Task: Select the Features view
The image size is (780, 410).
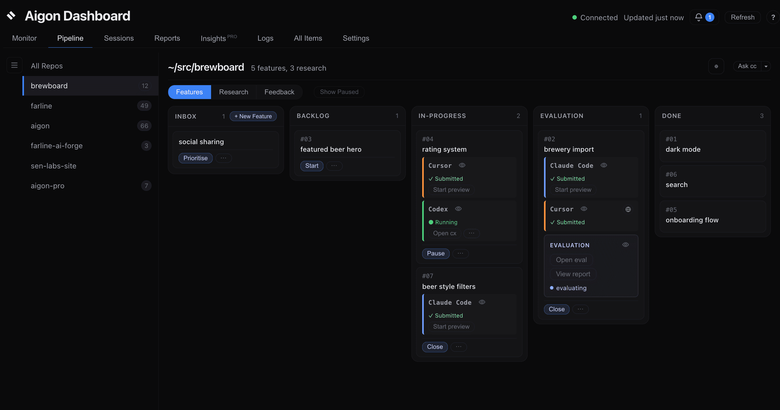Action: point(189,92)
